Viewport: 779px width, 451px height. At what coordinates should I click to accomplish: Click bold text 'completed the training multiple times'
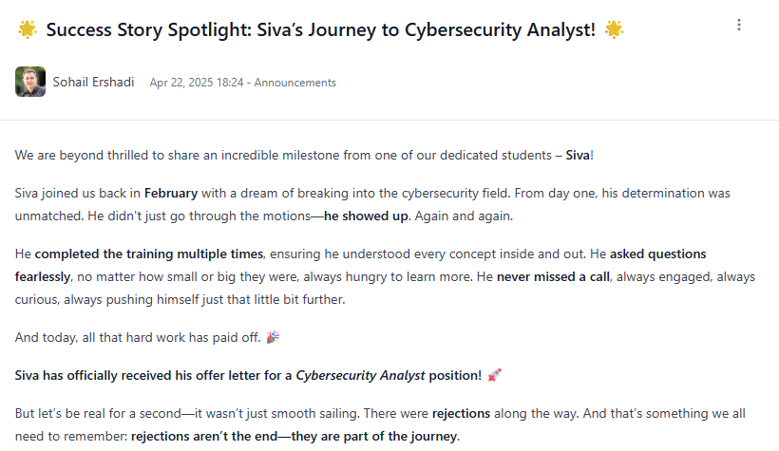[151, 254]
